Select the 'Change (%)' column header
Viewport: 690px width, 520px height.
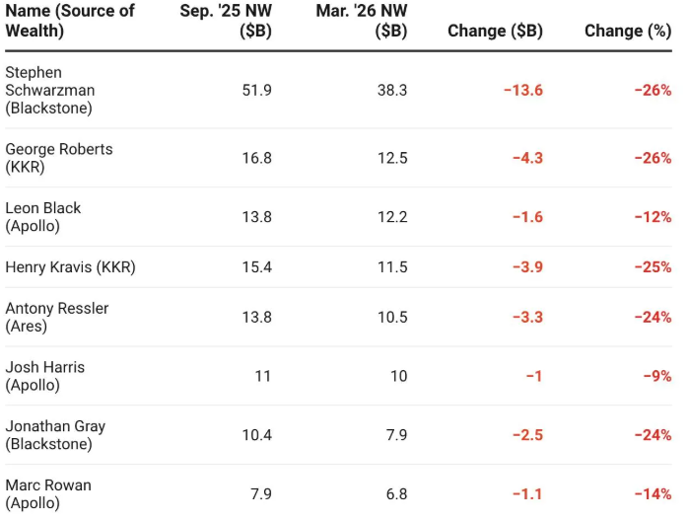pyautogui.click(x=627, y=31)
